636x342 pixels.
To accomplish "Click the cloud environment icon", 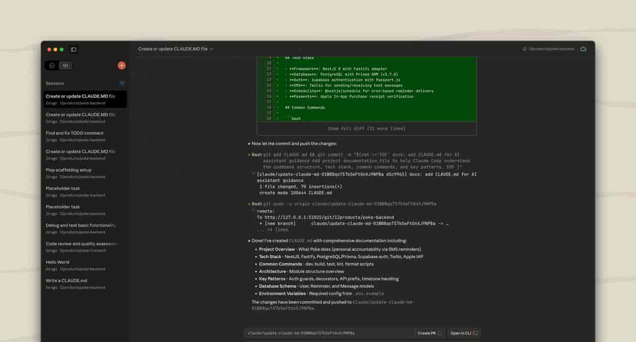I will pyautogui.click(x=583, y=49).
